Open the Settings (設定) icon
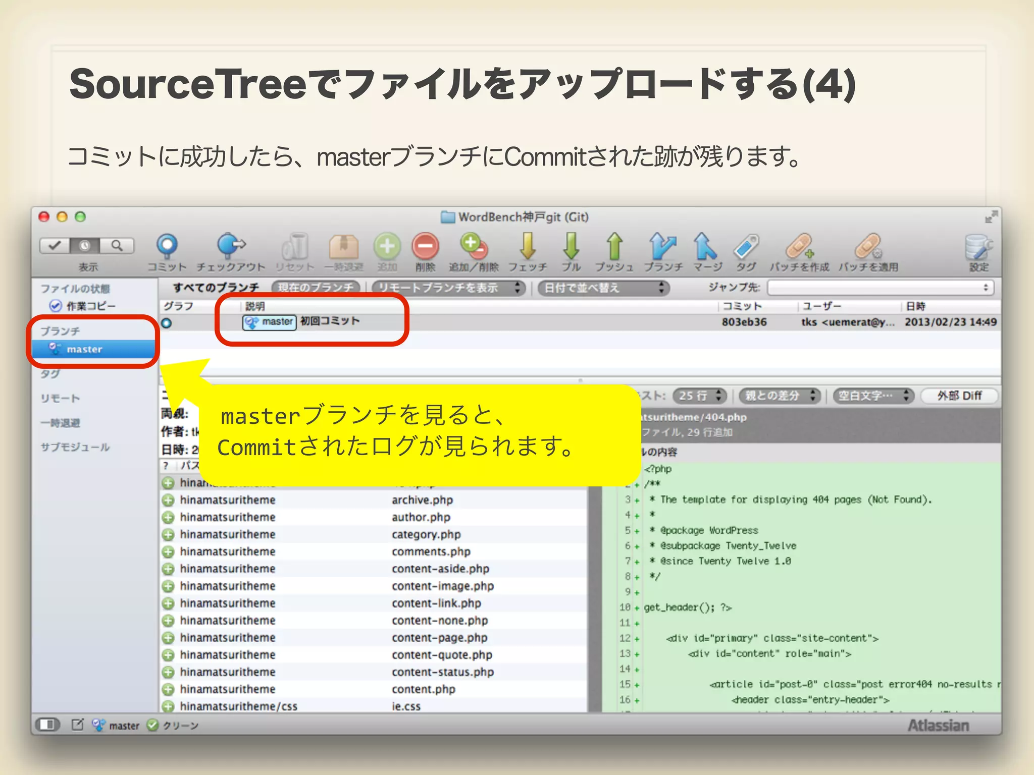Image resolution: width=1034 pixels, height=775 pixels. pos(978,247)
